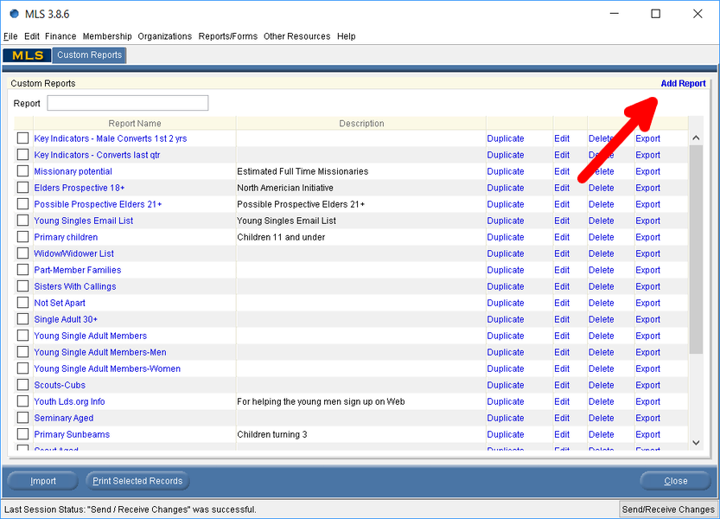Check the Not Set Apart row box
The width and height of the screenshot is (720, 519).
(22, 303)
